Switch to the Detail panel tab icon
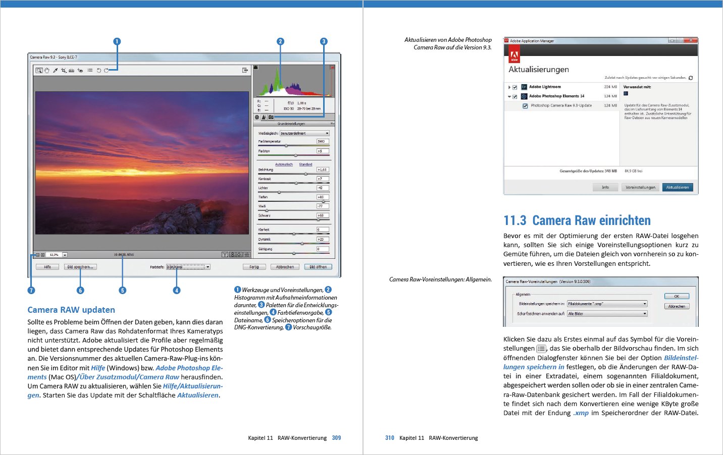 [x=264, y=117]
